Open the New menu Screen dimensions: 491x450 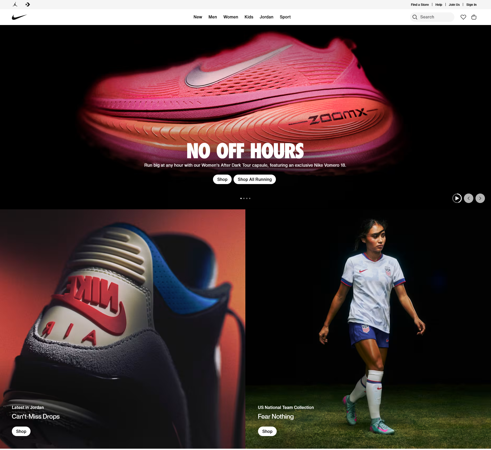(198, 17)
